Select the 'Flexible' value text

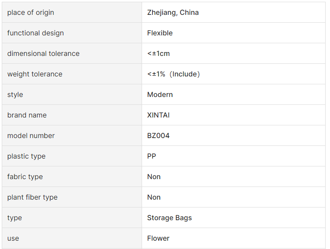tap(160, 33)
